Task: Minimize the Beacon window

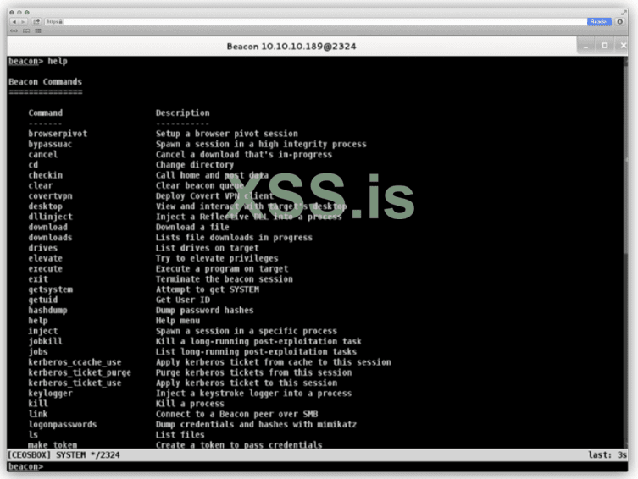Action: pyautogui.click(x=586, y=46)
